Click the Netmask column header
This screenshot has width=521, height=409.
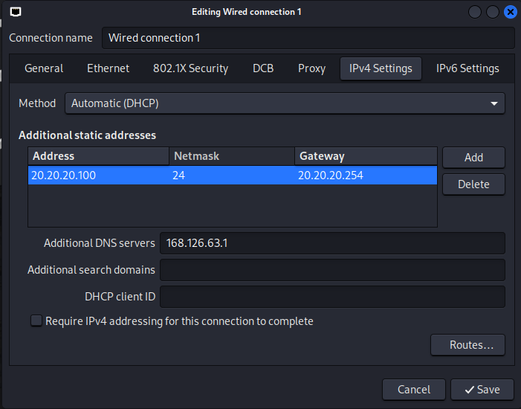(232, 156)
